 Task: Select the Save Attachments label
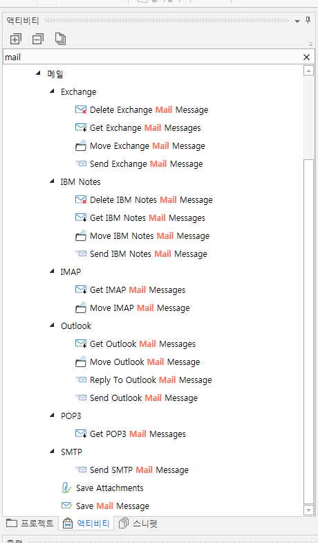[109, 488]
